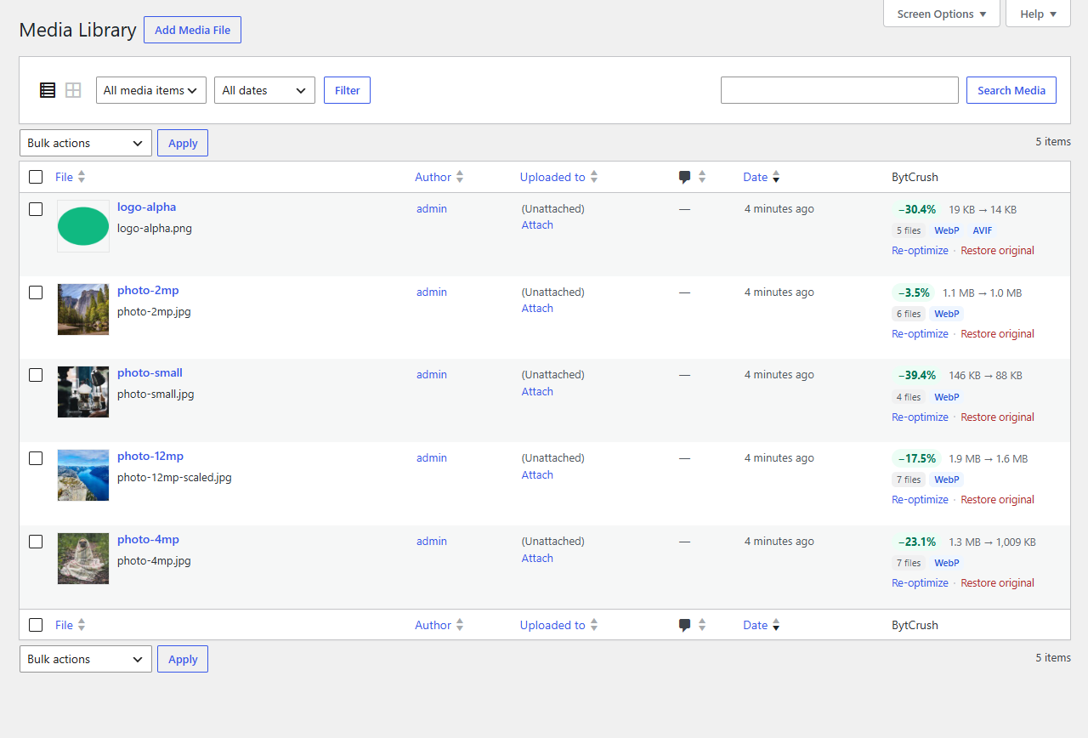The height and width of the screenshot is (738, 1088).
Task: Check the photo-4mp row checkbox
Action: click(36, 542)
